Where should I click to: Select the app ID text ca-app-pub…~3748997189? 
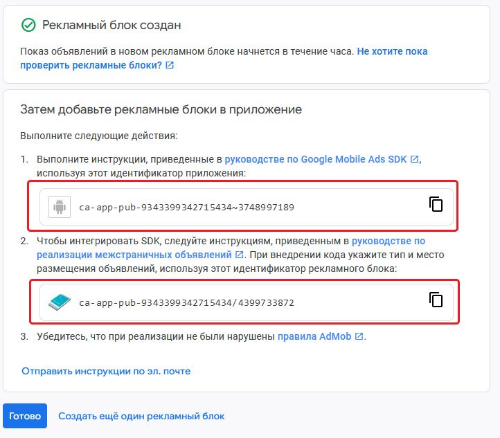187,207
